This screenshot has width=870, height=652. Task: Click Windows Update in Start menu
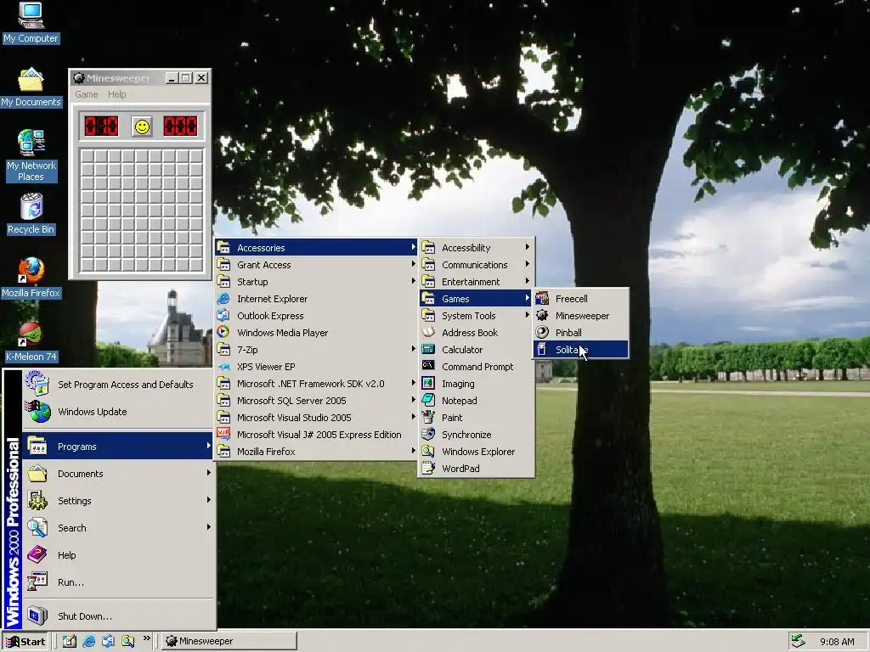point(118,412)
